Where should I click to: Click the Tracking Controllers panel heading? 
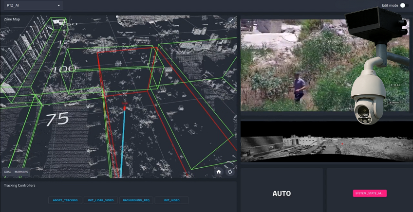coord(19,185)
